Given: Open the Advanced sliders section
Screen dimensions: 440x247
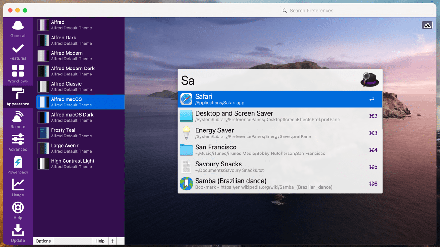Looking at the screenshot, I should pos(18,142).
